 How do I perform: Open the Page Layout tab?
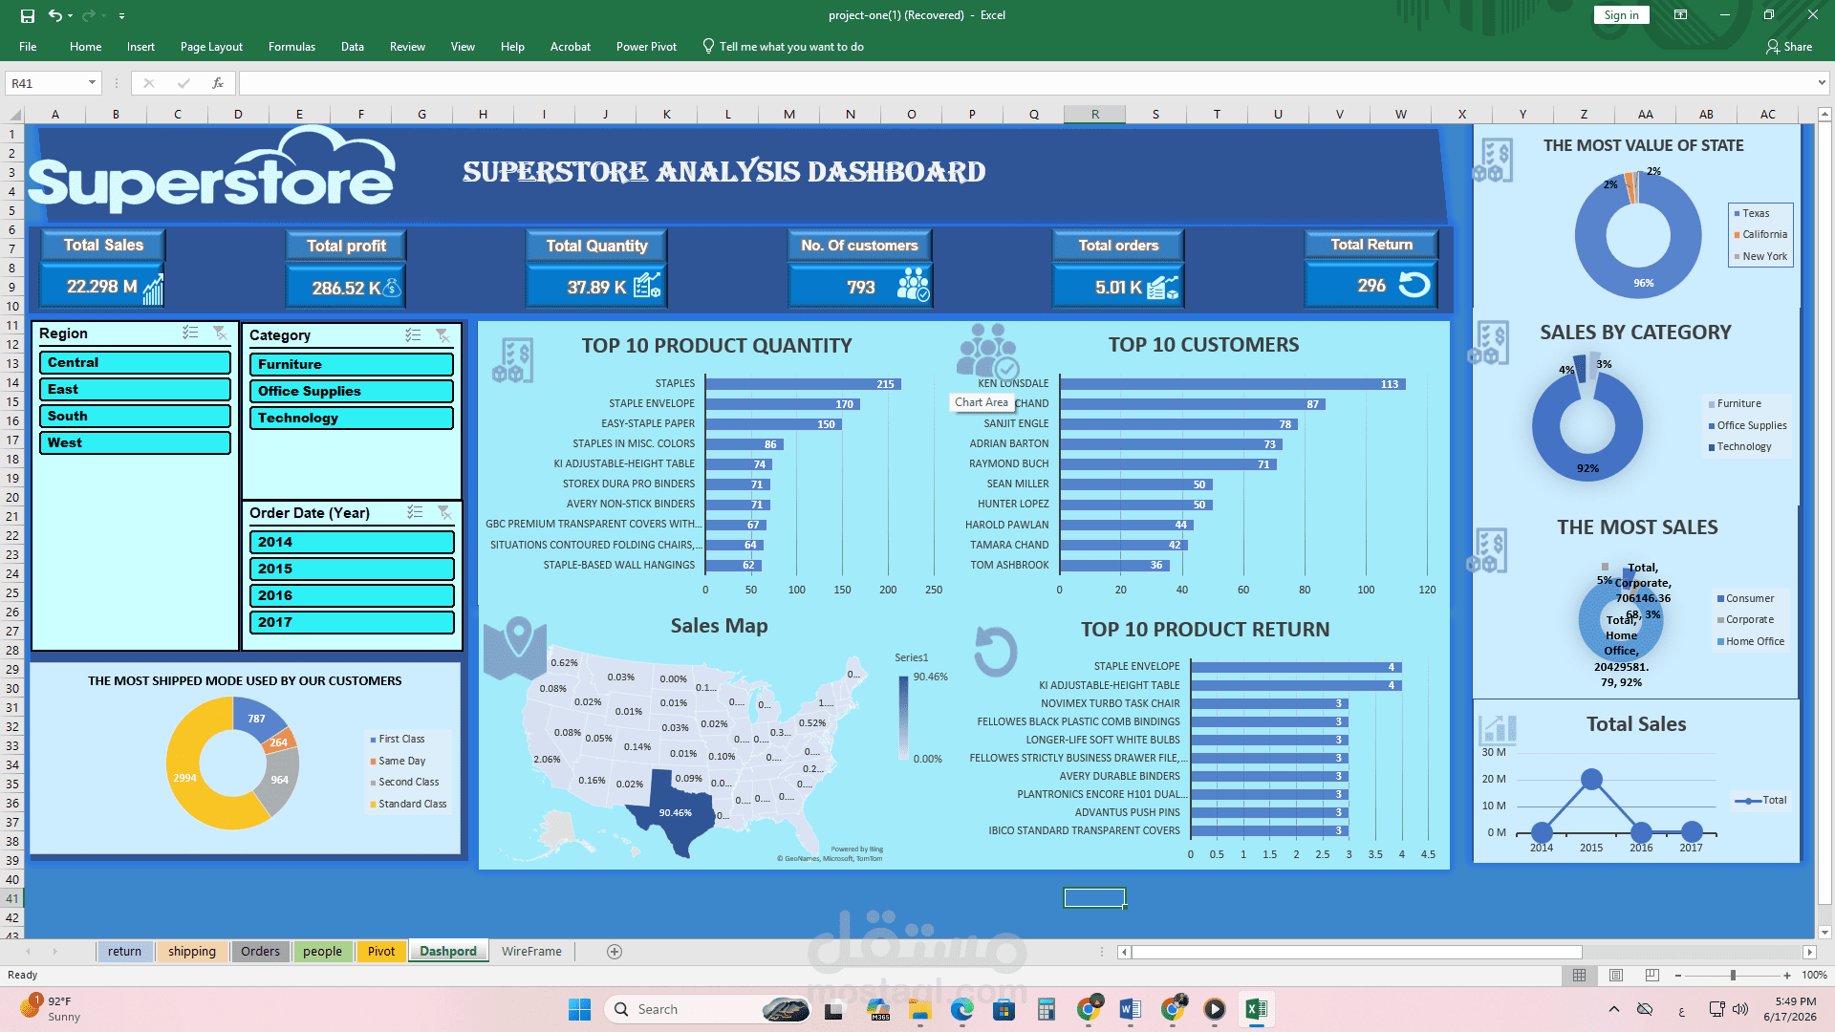coord(211,46)
